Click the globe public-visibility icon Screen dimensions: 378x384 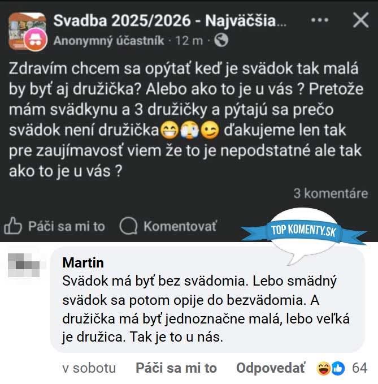221,40
